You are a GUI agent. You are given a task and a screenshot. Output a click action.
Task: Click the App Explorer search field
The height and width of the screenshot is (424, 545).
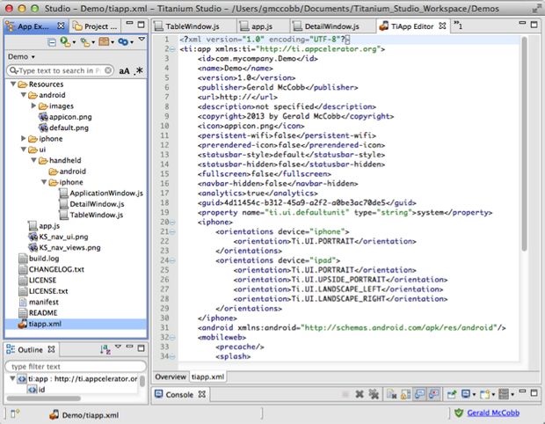tap(58, 70)
